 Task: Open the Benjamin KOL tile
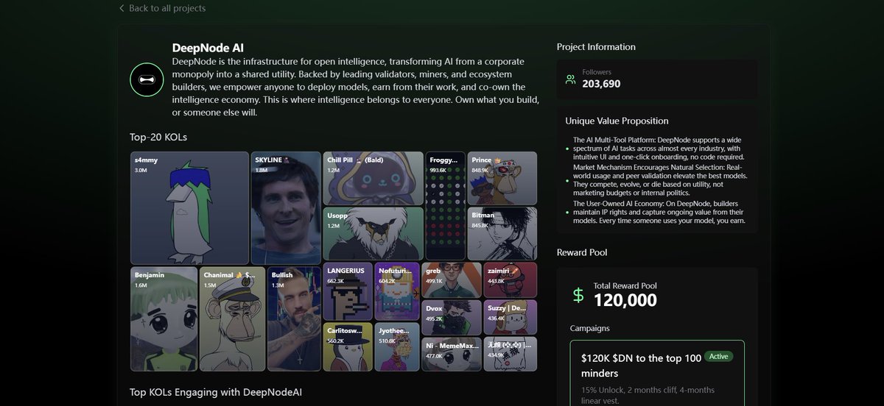(164, 318)
